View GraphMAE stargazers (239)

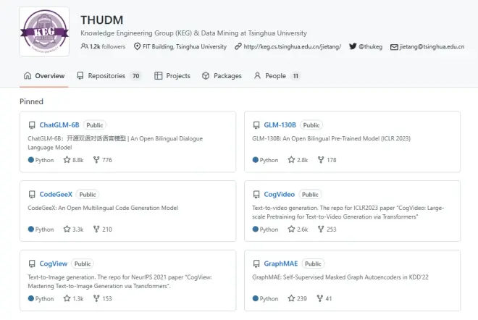click(x=297, y=299)
